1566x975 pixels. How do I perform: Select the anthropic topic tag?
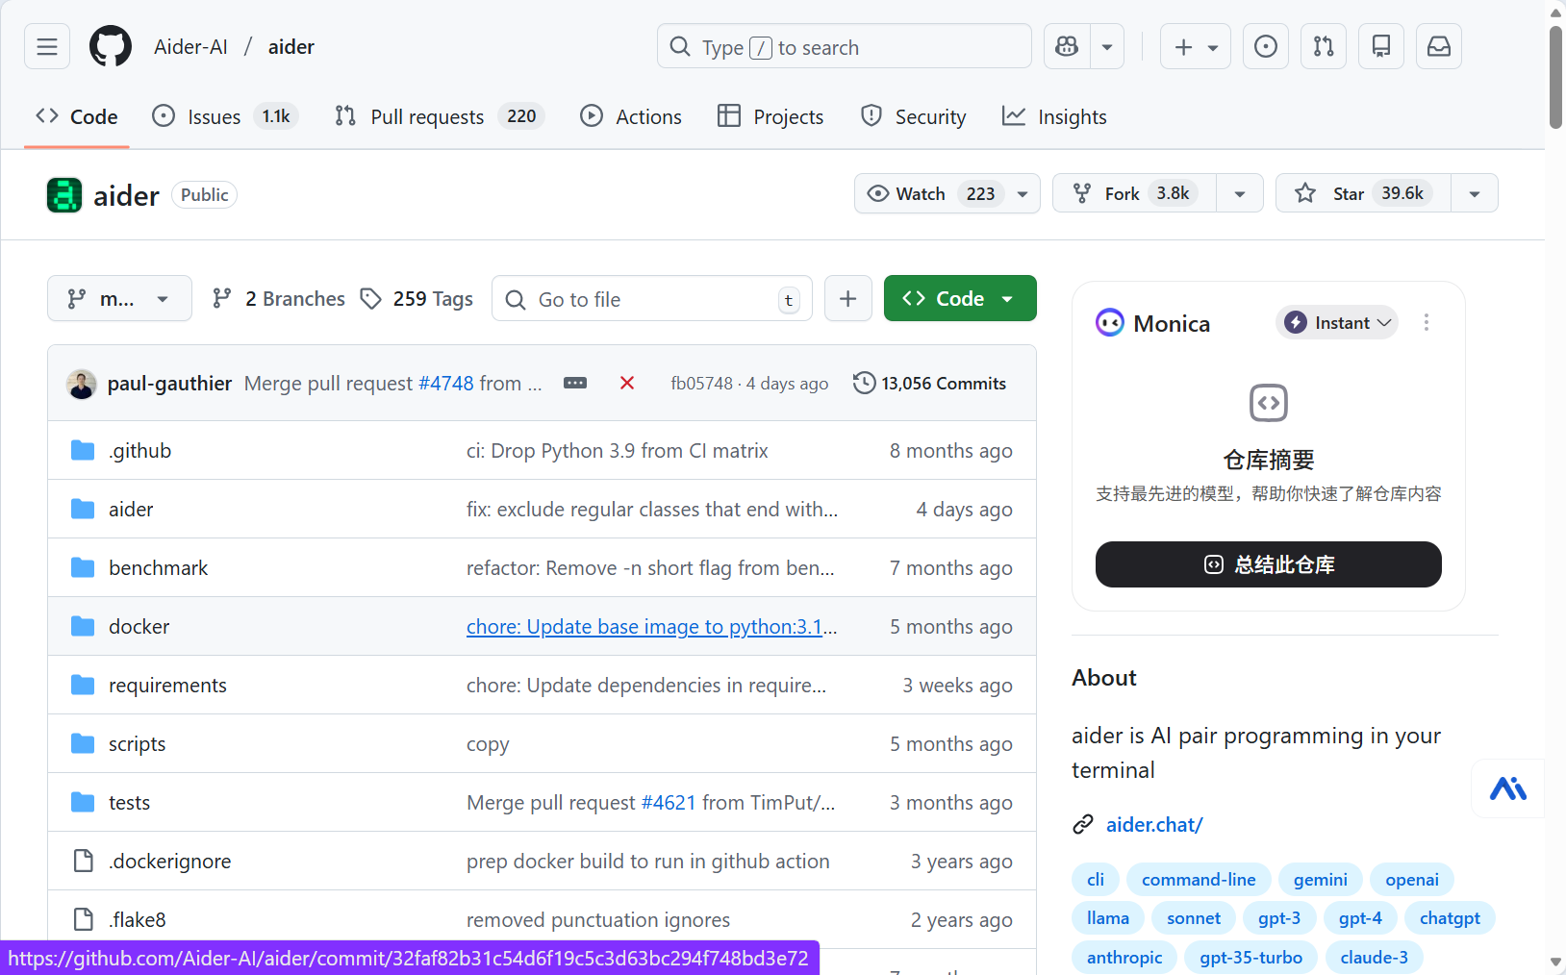[x=1124, y=957]
